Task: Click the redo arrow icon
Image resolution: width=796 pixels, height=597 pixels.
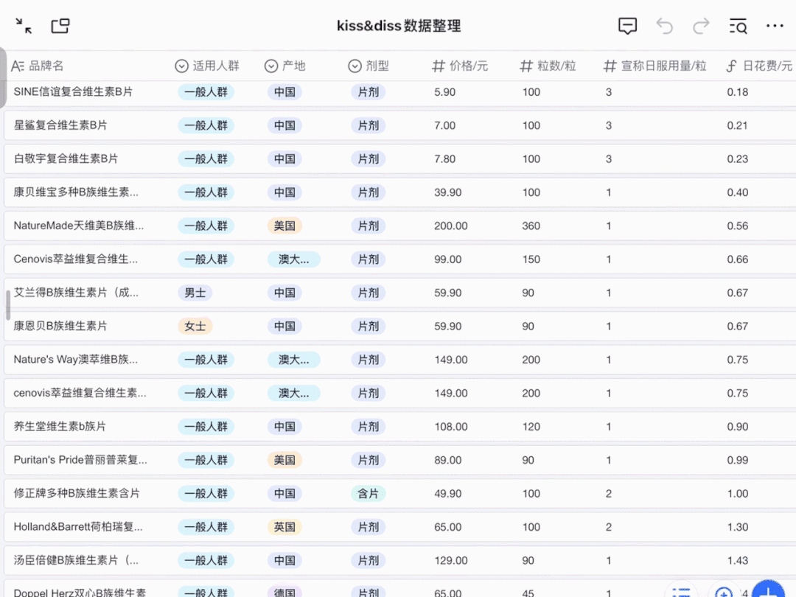Action: pyautogui.click(x=701, y=27)
